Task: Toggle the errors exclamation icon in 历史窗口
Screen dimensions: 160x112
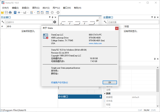Action: pyautogui.click(x=55, y=22)
